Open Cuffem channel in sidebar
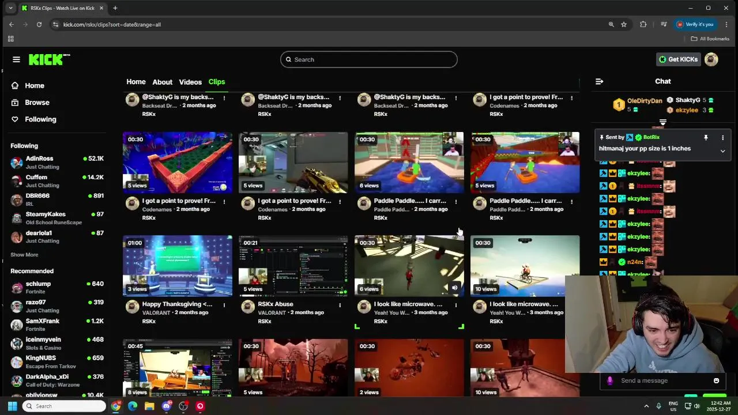738x415 pixels. (57, 180)
